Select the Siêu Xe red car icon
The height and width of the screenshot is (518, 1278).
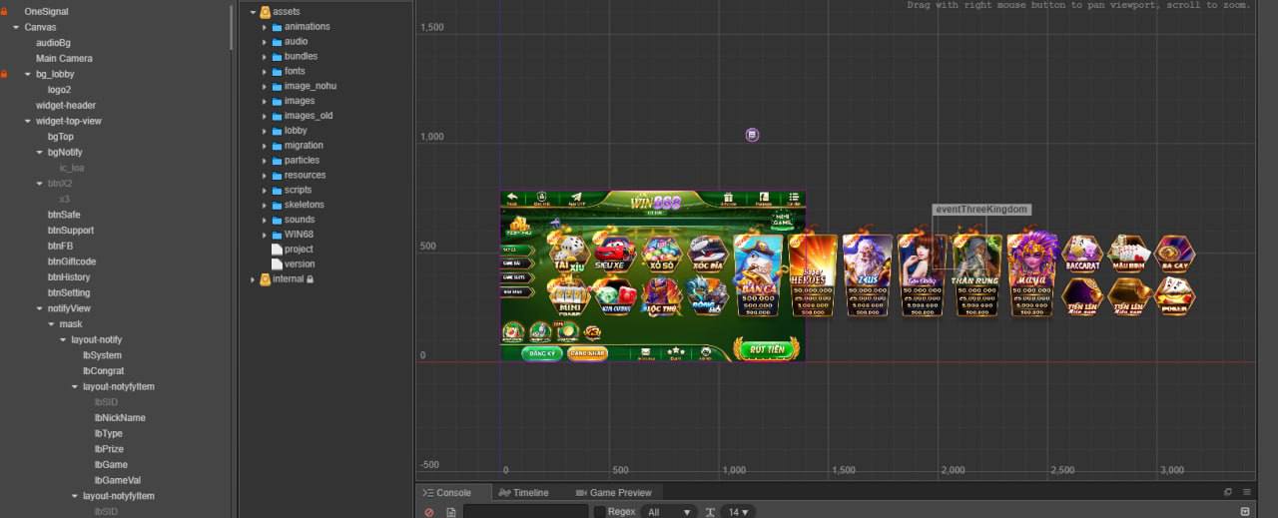tap(614, 254)
